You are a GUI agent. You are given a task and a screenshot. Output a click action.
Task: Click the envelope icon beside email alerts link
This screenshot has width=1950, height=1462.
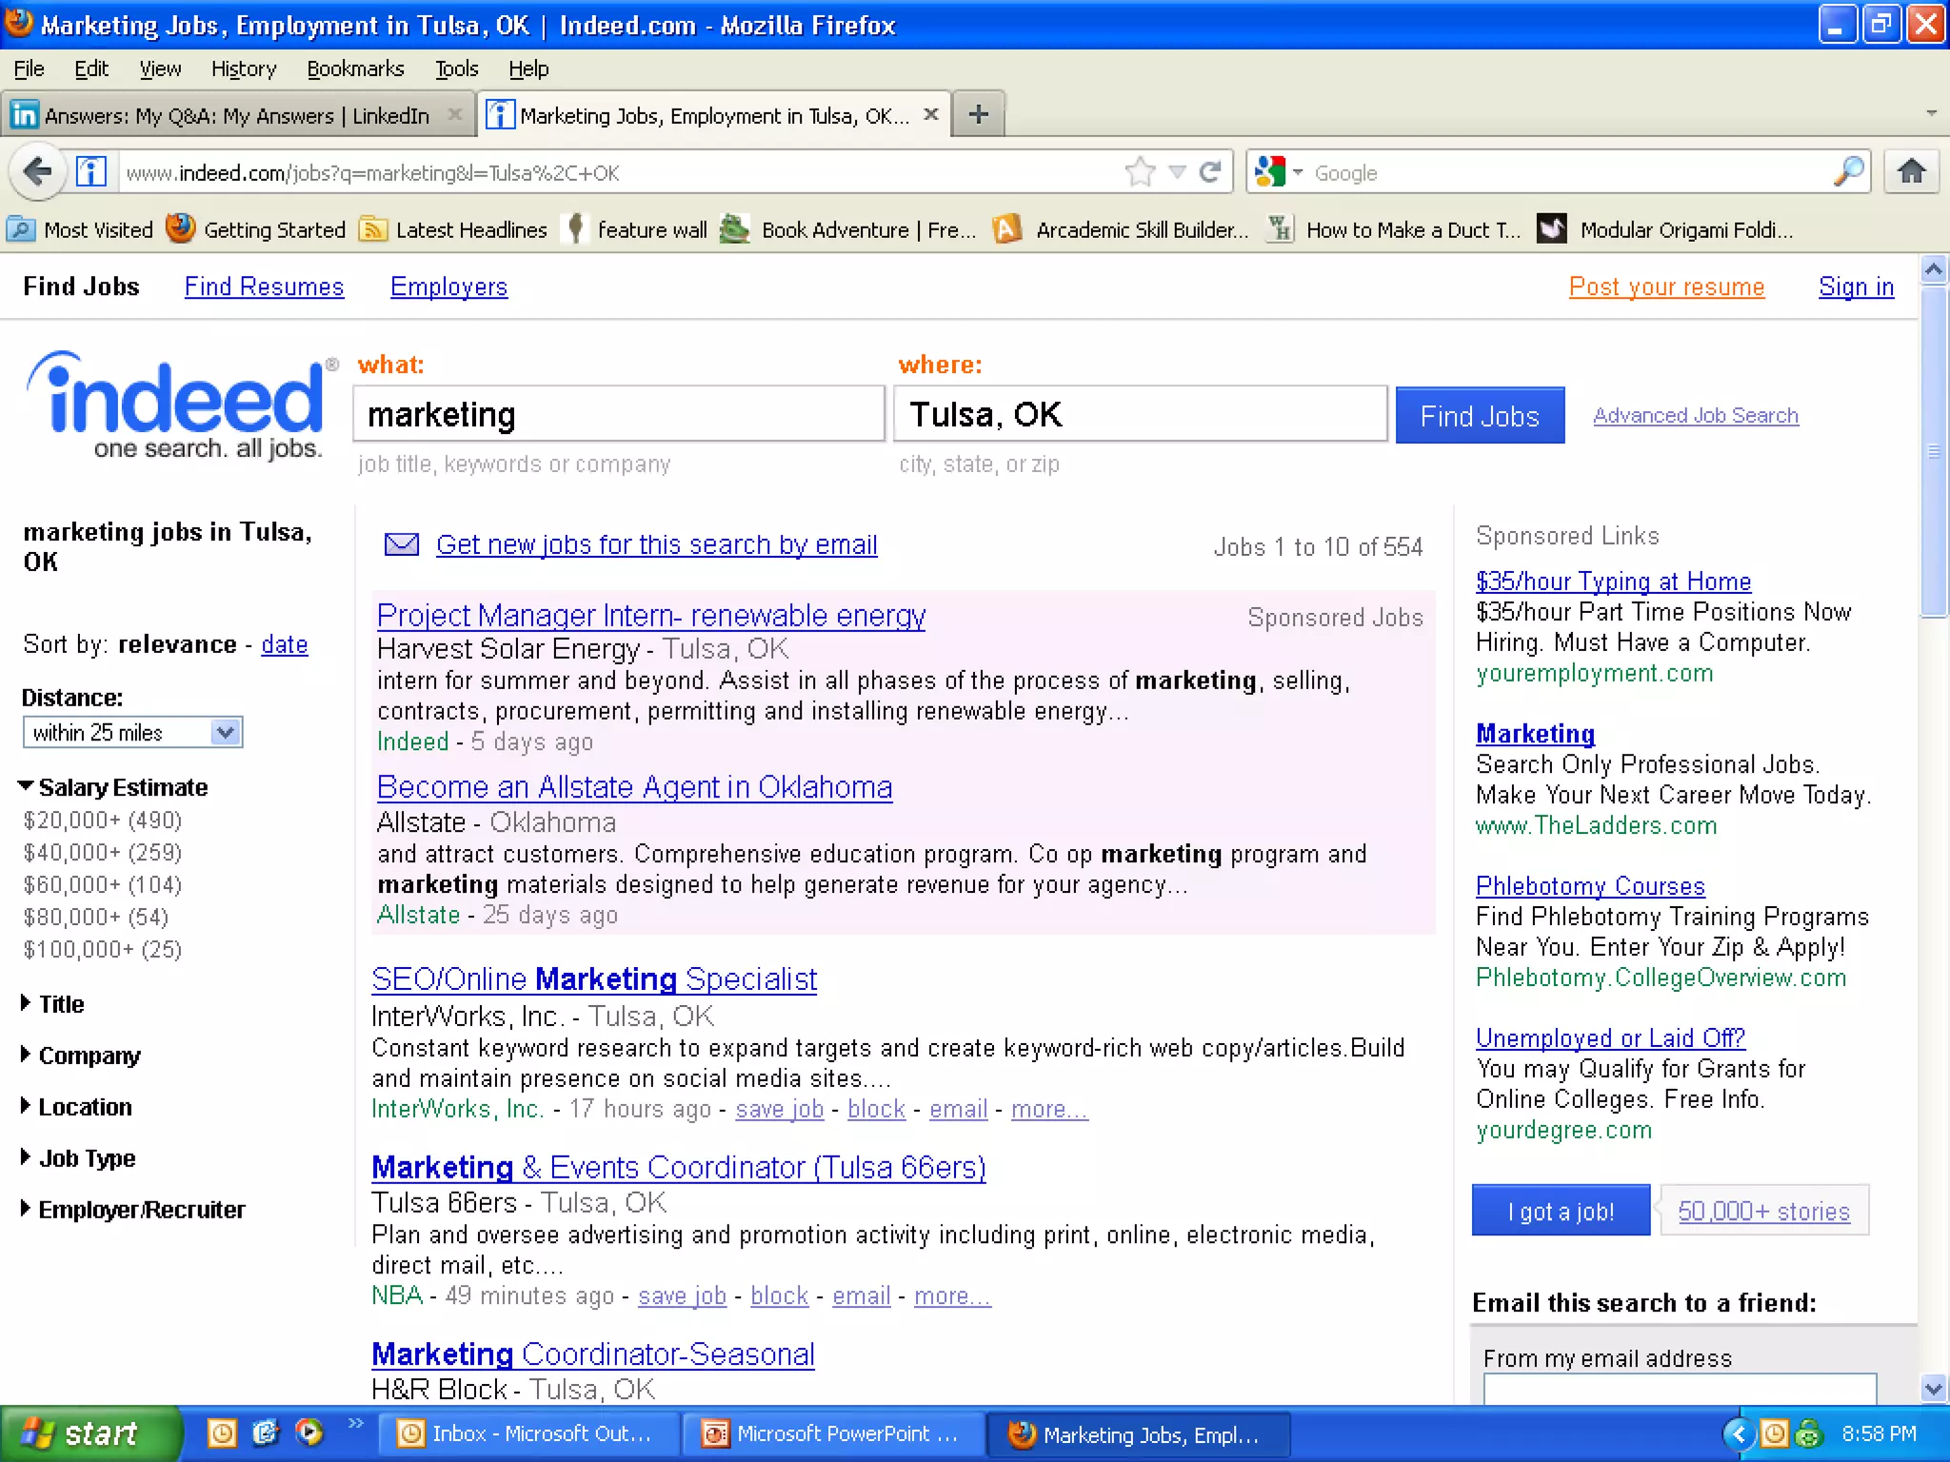pyautogui.click(x=401, y=544)
